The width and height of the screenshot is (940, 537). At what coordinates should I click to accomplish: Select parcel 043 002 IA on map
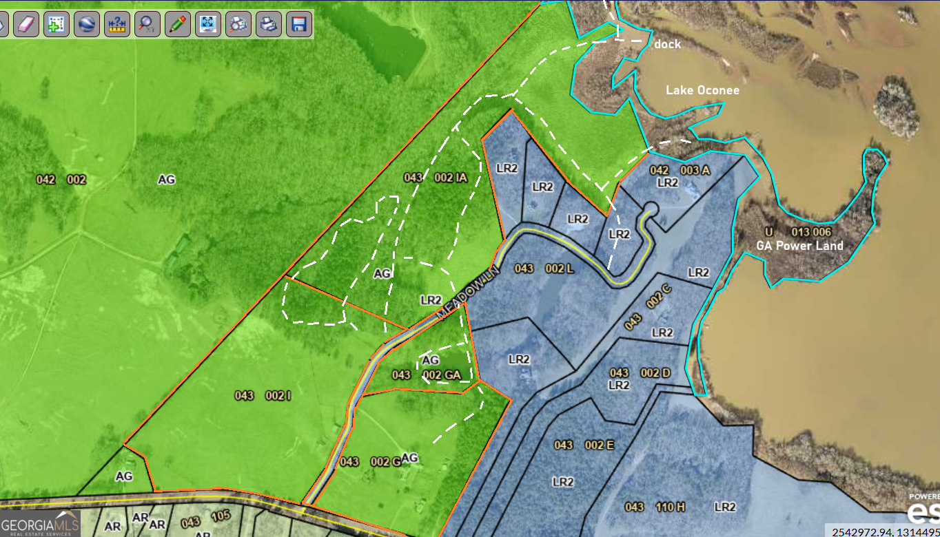(x=436, y=178)
